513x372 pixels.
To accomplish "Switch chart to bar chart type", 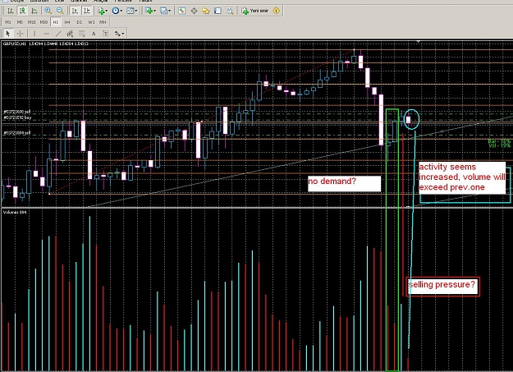I will (x=10, y=11).
